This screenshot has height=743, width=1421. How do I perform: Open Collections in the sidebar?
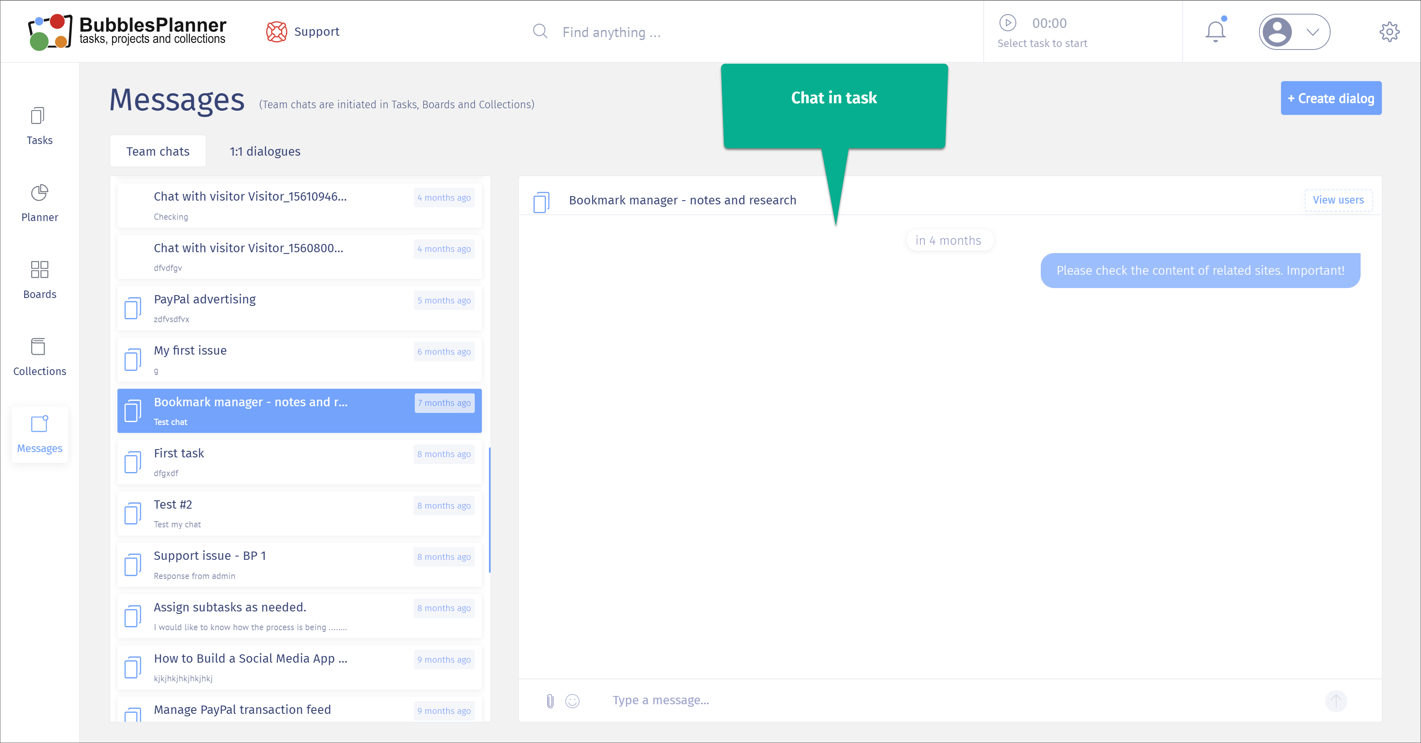tap(40, 357)
